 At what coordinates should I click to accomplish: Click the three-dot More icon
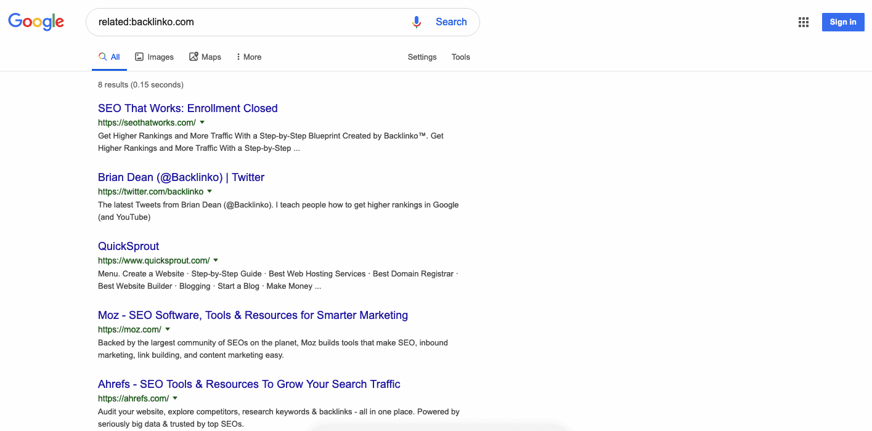[239, 56]
